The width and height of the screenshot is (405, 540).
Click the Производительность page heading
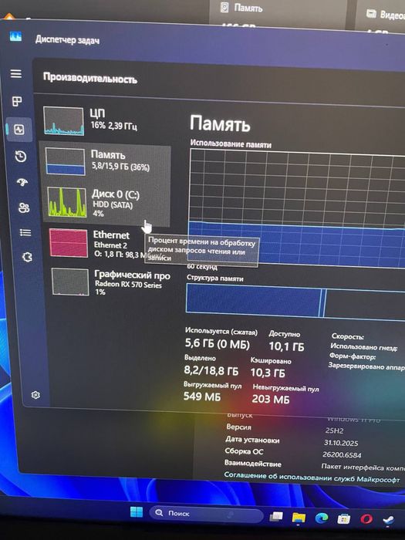point(90,78)
